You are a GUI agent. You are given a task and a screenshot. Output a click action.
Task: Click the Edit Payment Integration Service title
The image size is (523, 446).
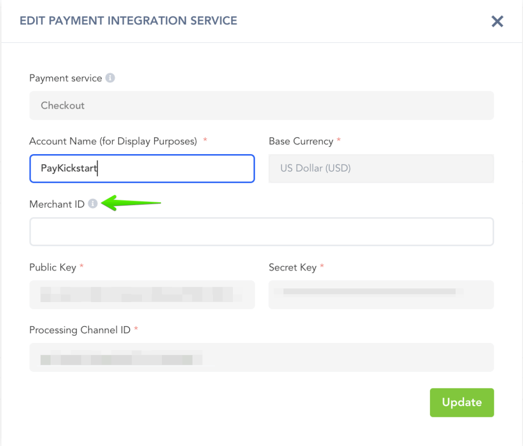[x=128, y=21]
